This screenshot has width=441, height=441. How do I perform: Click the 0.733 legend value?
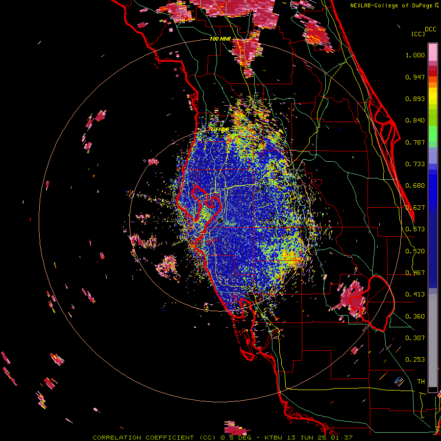pyautogui.click(x=415, y=164)
